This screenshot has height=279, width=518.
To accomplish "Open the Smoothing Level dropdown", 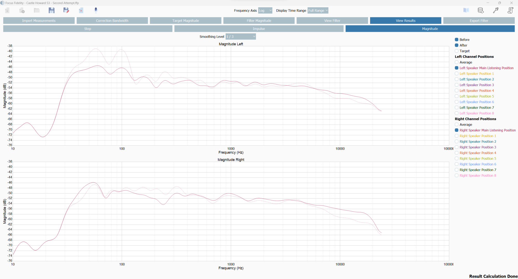I will click(241, 37).
